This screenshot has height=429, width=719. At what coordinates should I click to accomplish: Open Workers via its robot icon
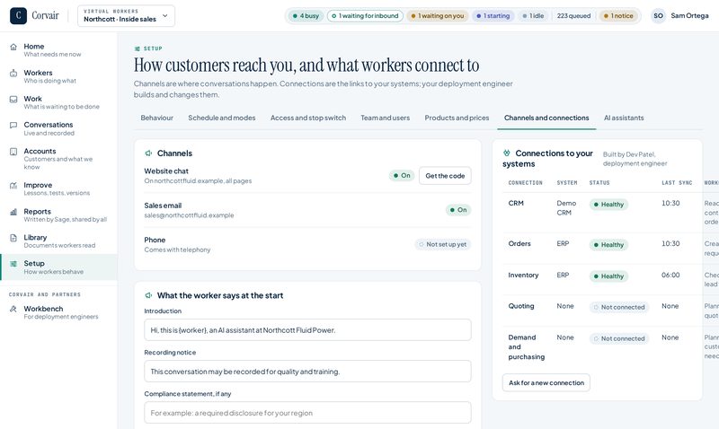coord(13,73)
